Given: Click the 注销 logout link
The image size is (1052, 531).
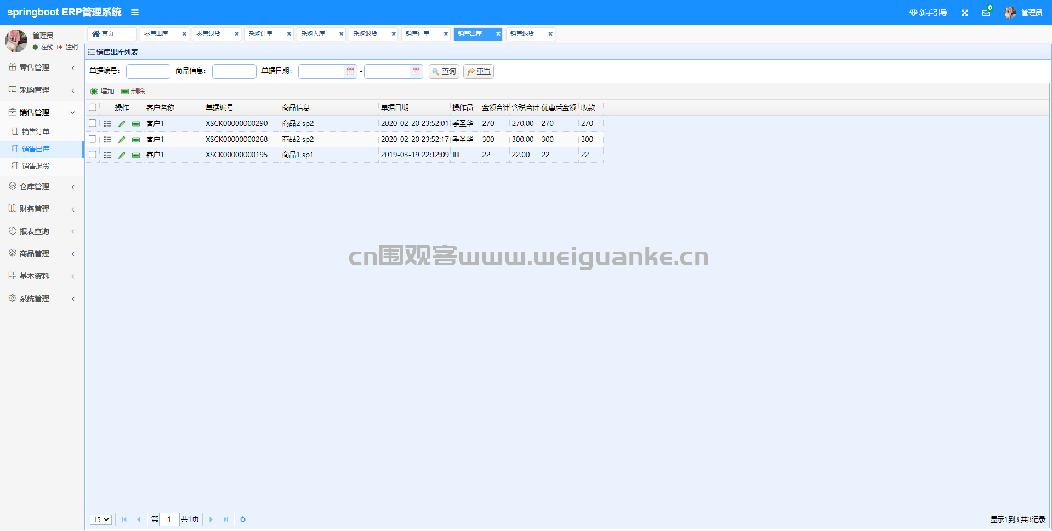Looking at the screenshot, I should pyautogui.click(x=68, y=48).
